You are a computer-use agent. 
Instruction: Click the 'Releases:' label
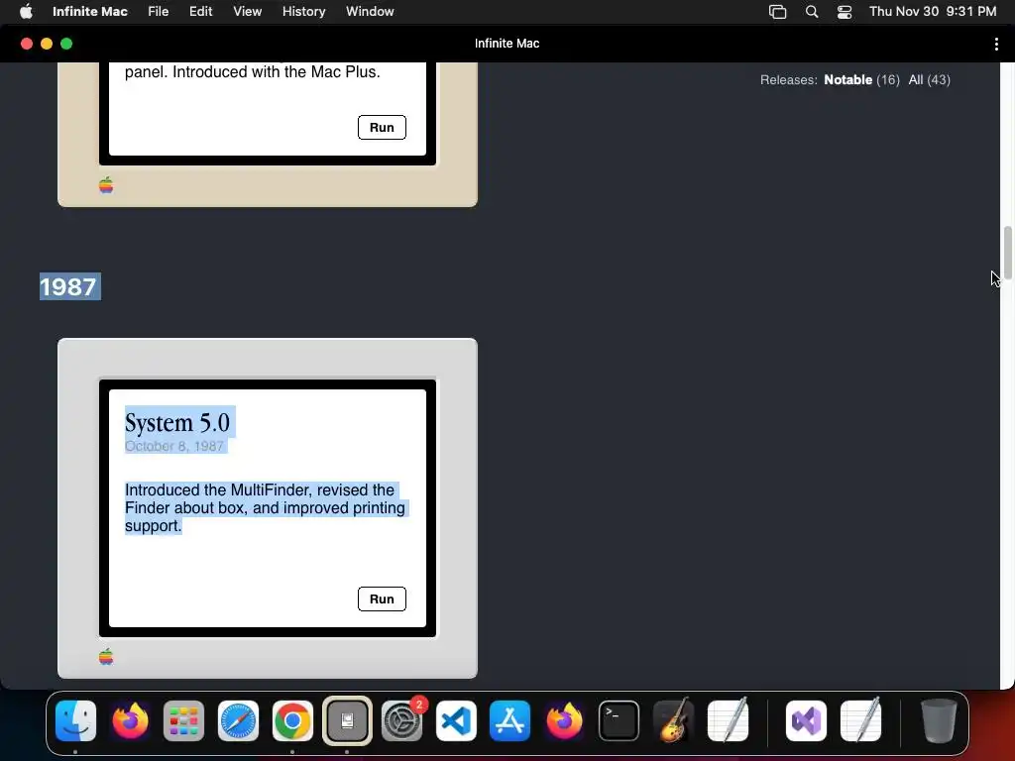tap(788, 79)
